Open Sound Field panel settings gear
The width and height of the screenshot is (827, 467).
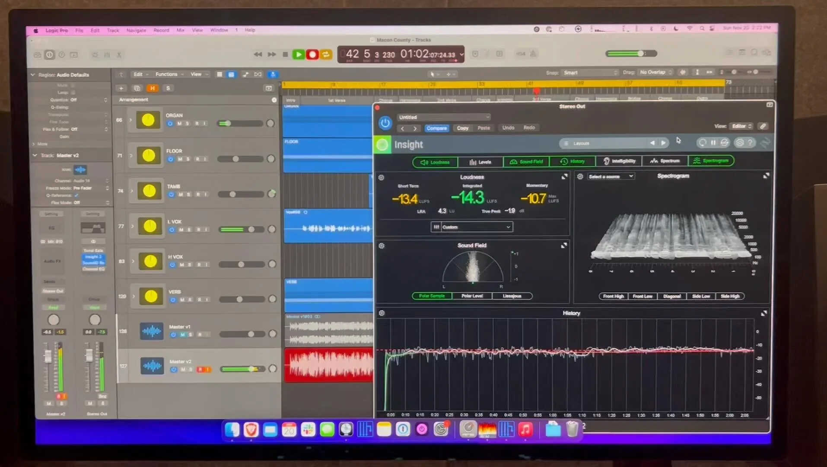click(x=382, y=246)
